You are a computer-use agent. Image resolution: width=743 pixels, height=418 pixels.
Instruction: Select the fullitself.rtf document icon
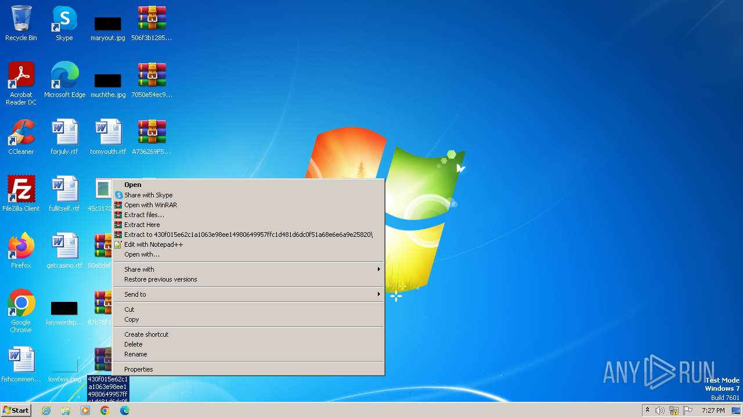click(64, 194)
